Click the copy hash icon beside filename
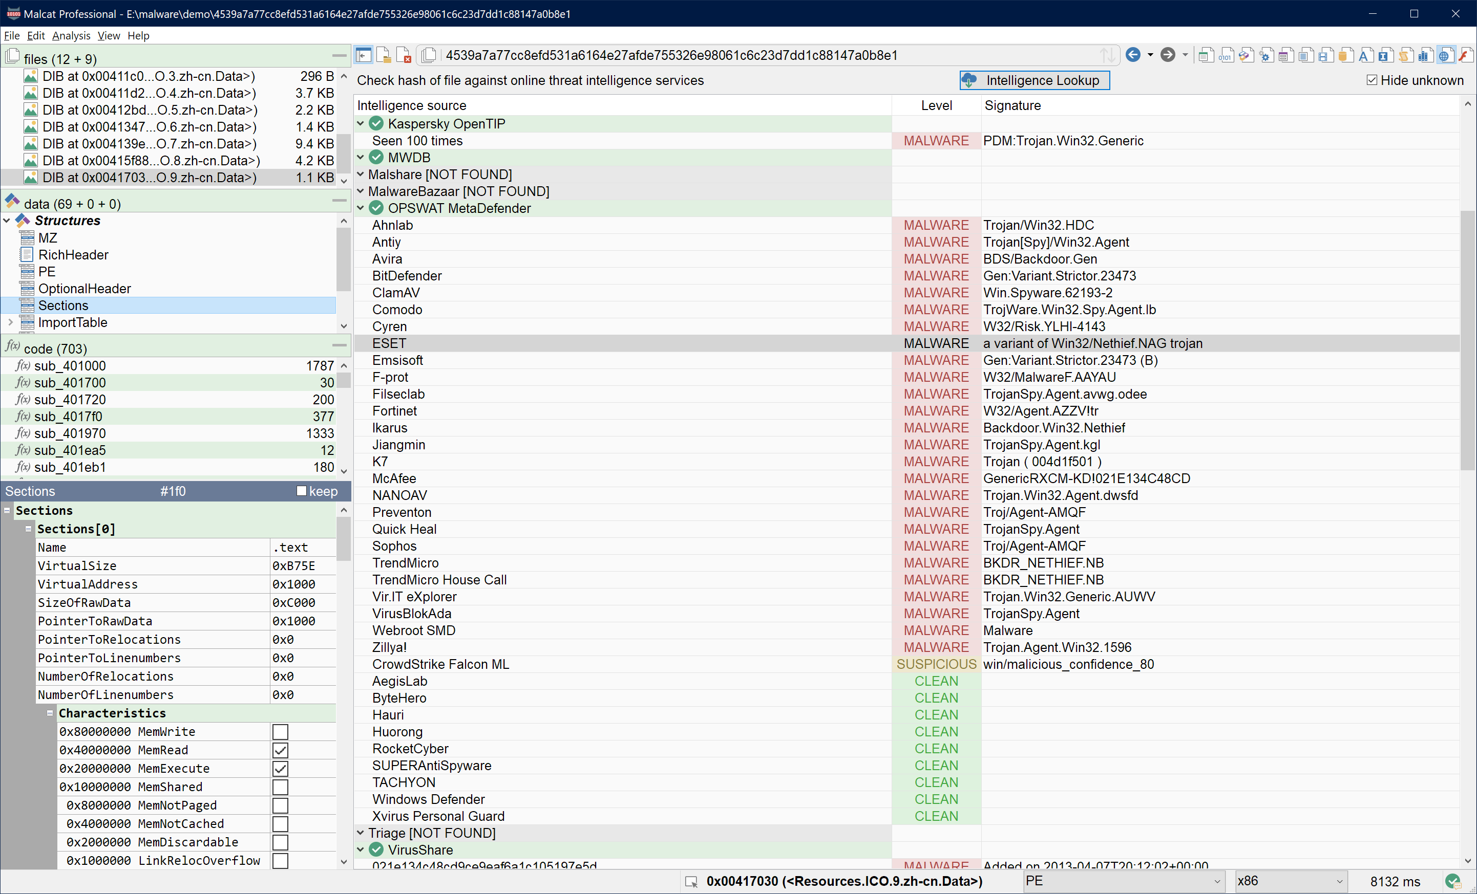1477x894 pixels. click(x=429, y=56)
